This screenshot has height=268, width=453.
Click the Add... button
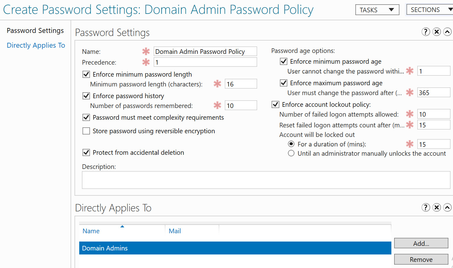click(x=421, y=243)
